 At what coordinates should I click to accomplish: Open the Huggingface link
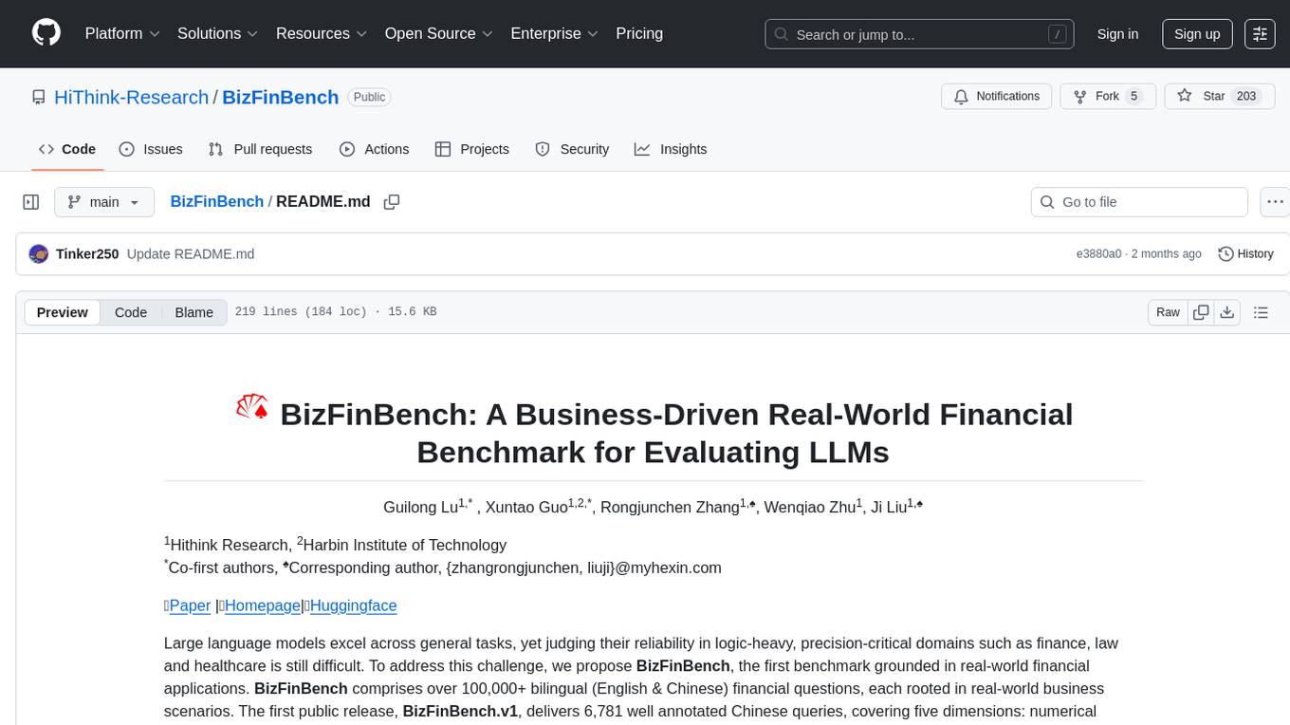click(353, 605)
